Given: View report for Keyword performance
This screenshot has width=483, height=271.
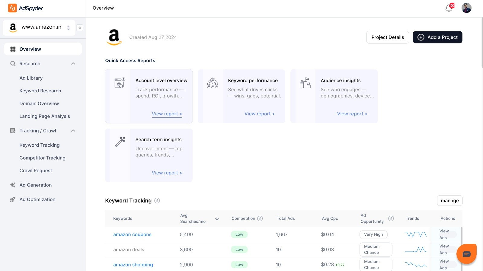Looking at the screenshot, I should pos(259,114).
